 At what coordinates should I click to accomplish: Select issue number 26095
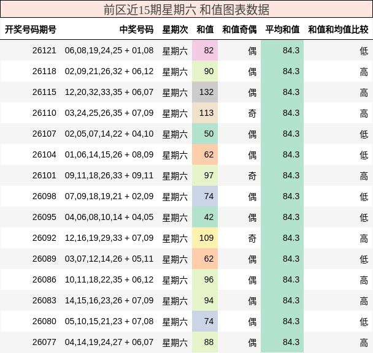tap(44, 218)
